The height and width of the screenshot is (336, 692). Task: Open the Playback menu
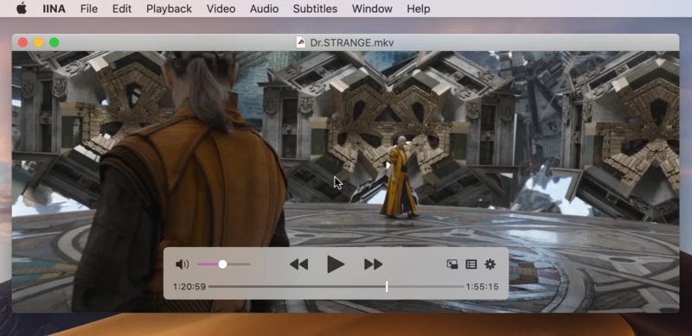pos(169,9)
